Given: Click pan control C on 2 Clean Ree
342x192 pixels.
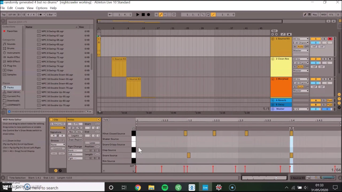Looking at the screenshot, I should 327,63.
